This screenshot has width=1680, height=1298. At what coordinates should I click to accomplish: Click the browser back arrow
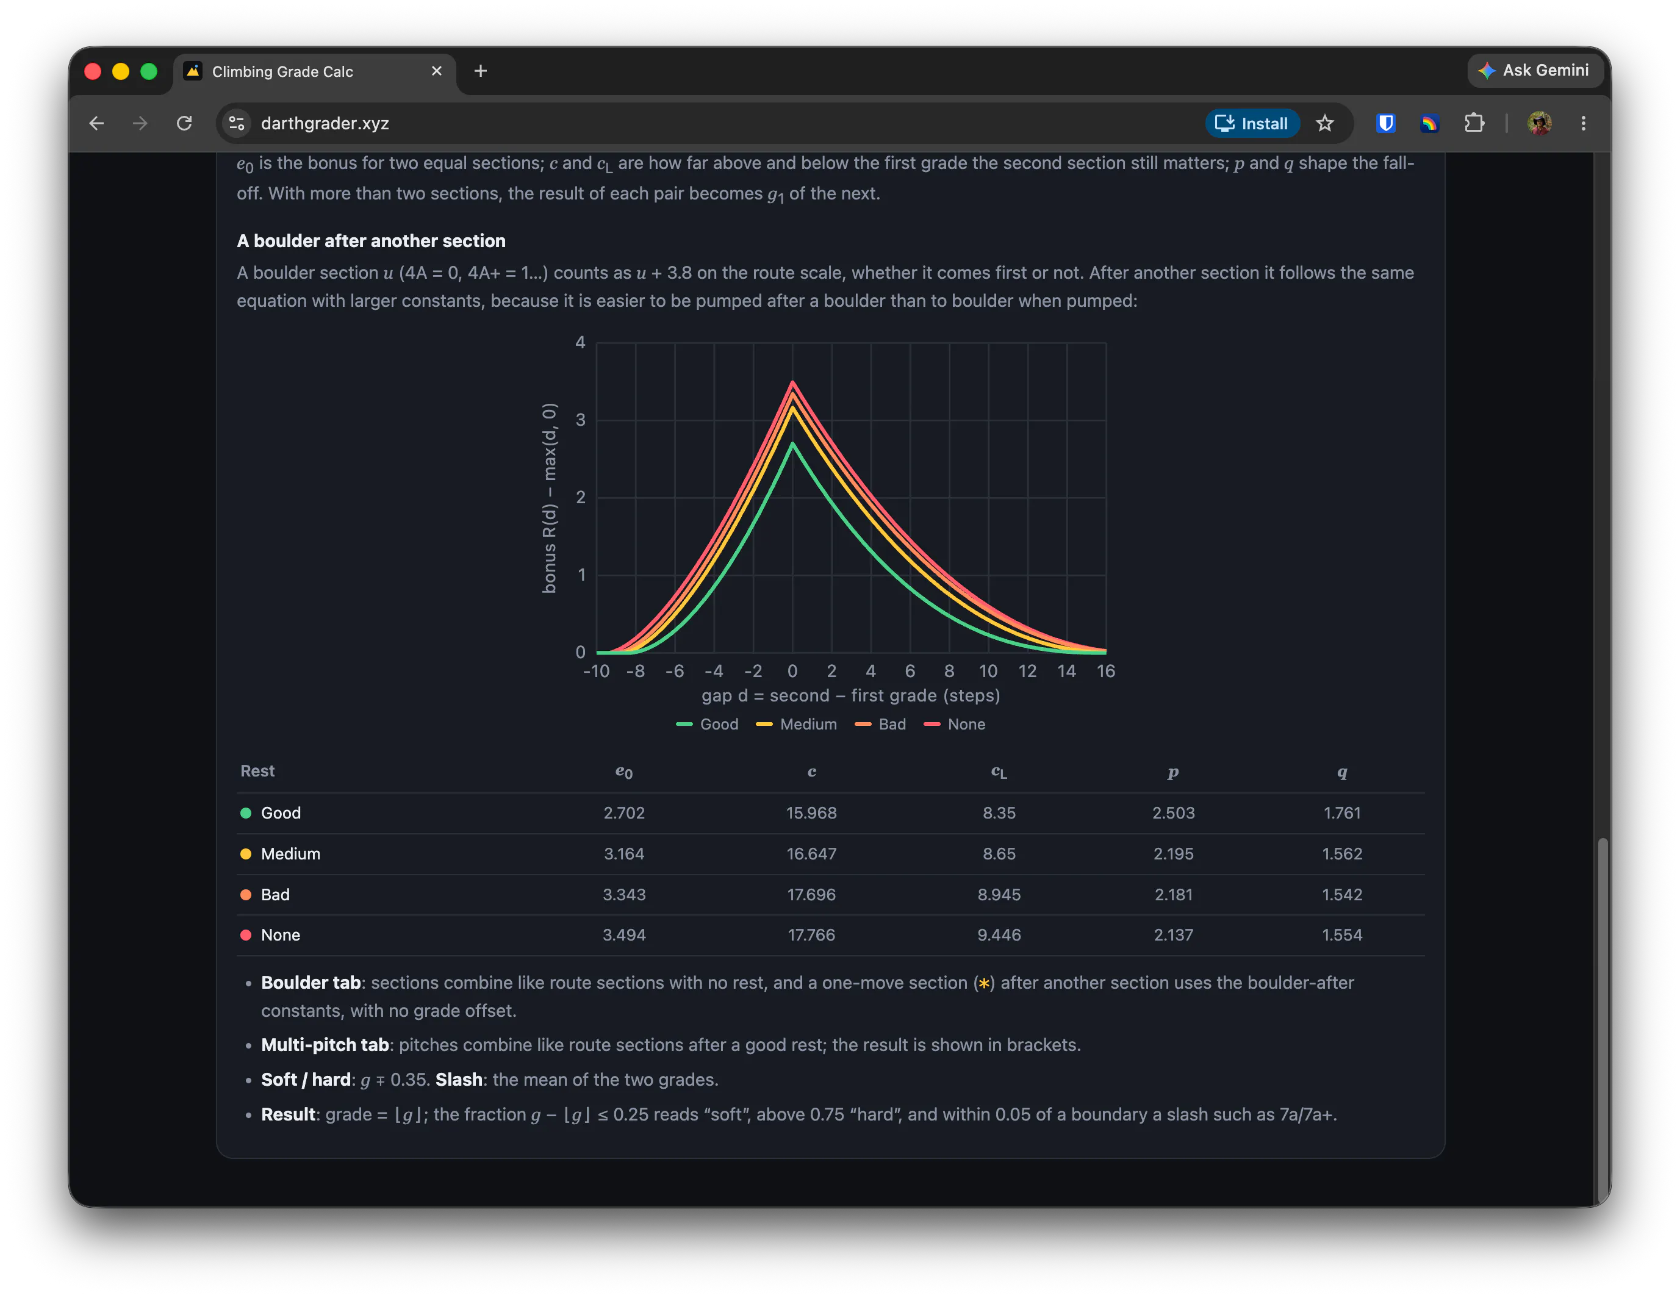[96, 123]
